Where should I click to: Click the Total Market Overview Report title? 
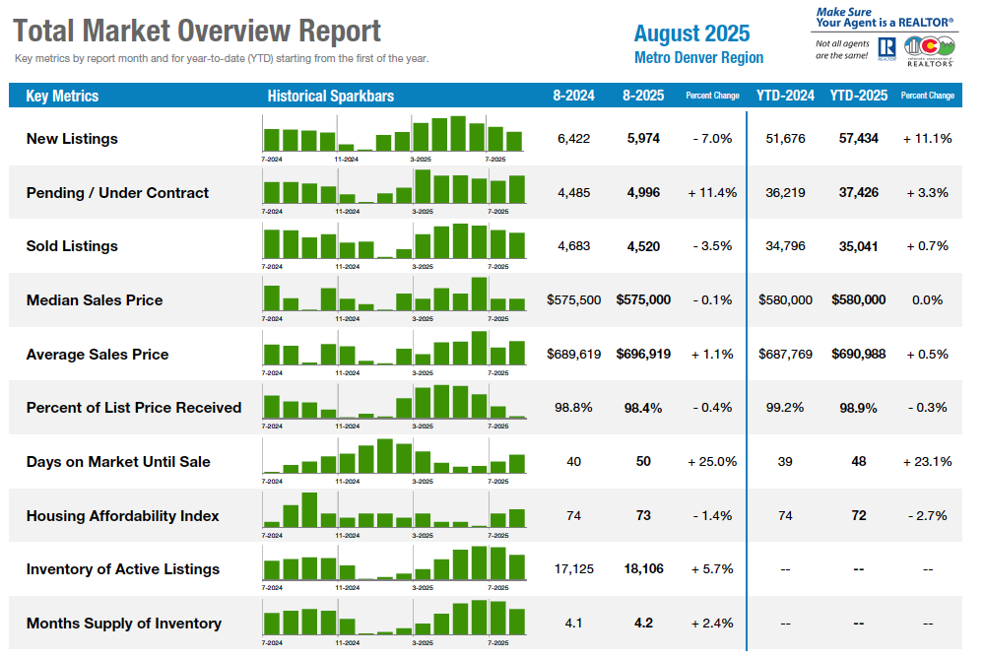[x=198, y=31]
